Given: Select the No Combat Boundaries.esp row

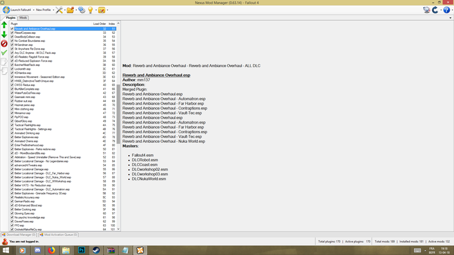Looking at the screenshot, I should 63,41.
